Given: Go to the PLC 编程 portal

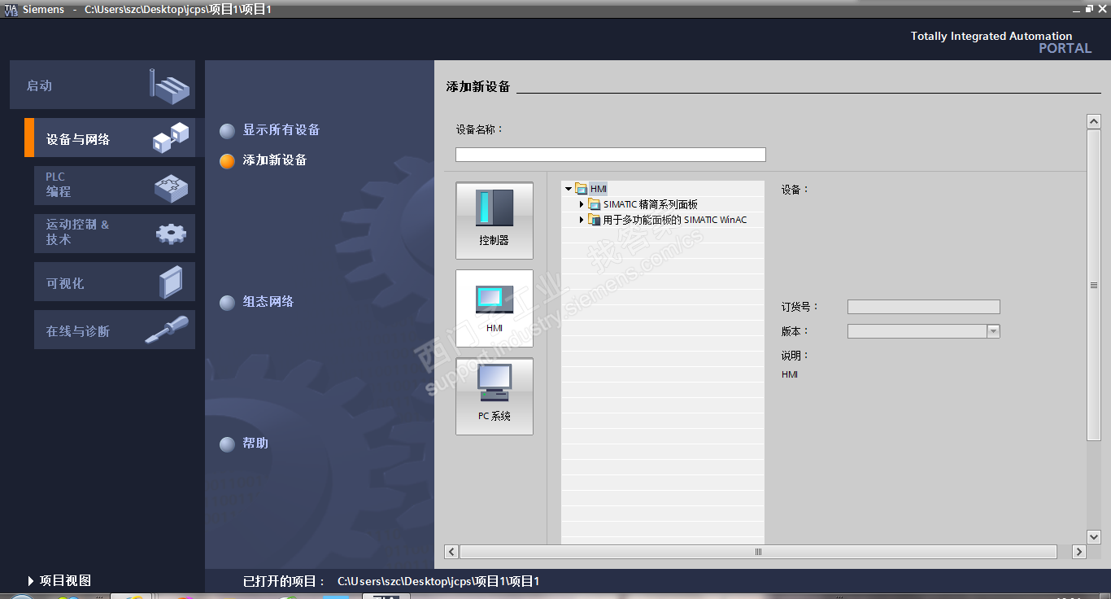Looking at the screenshot, I should point(115,186).
